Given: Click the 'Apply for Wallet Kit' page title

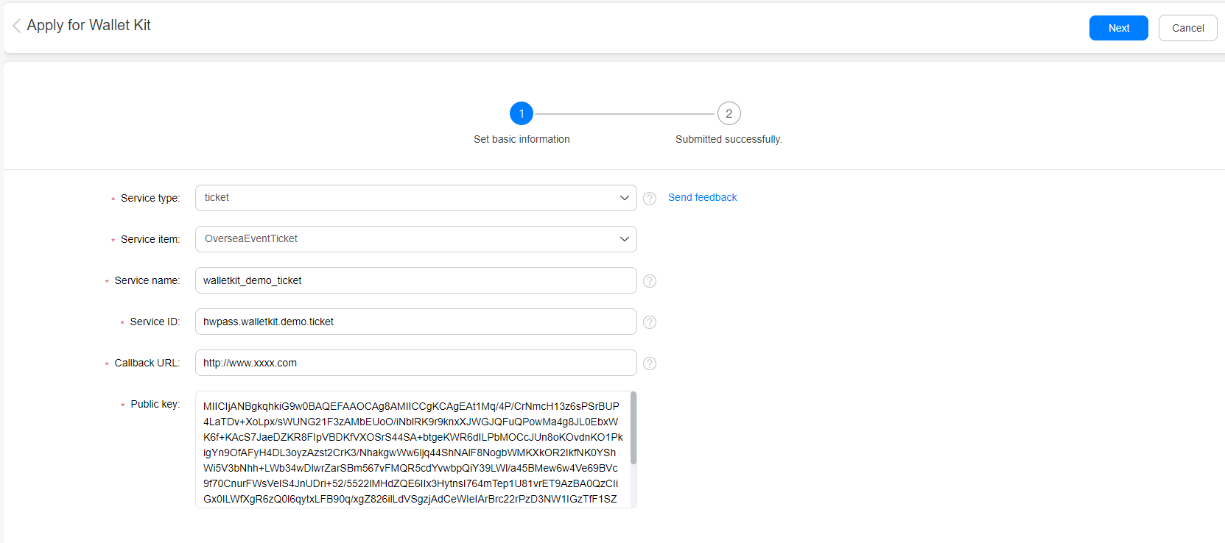Looking at the screenshot, I should (x=88, y=25).
